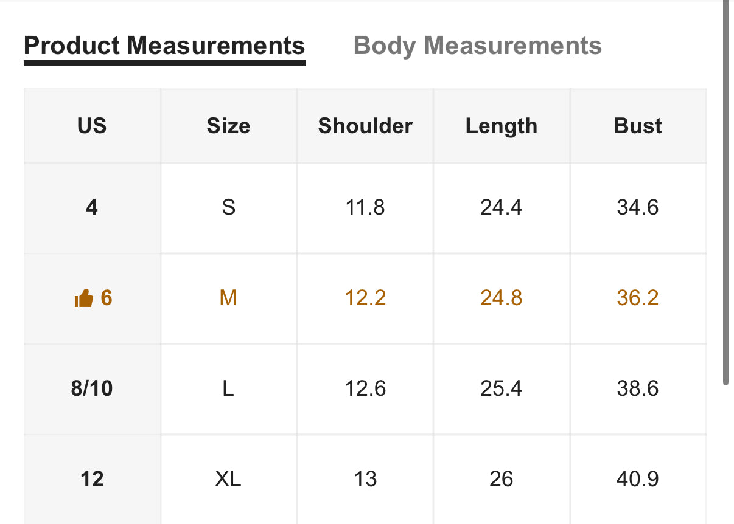The height and width of the screenshot is (524, 734).
Task: Click the Length column header
Action: (x=502, y=126)
